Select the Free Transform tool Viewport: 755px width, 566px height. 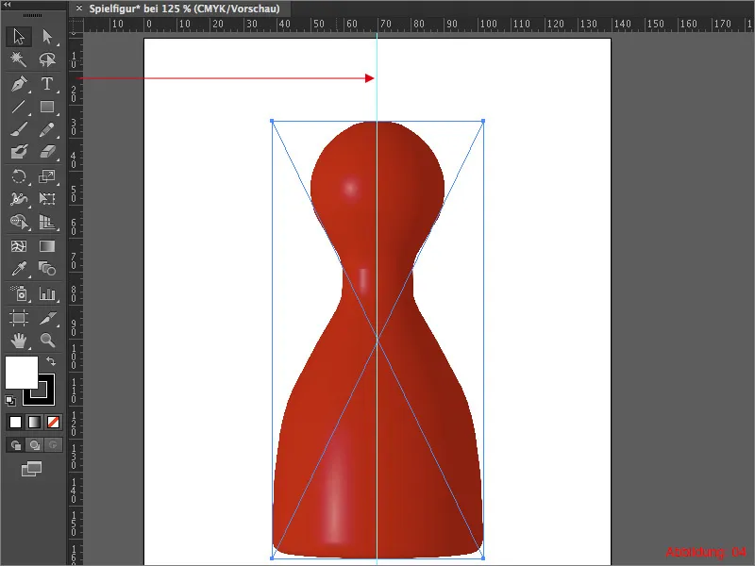47,199
